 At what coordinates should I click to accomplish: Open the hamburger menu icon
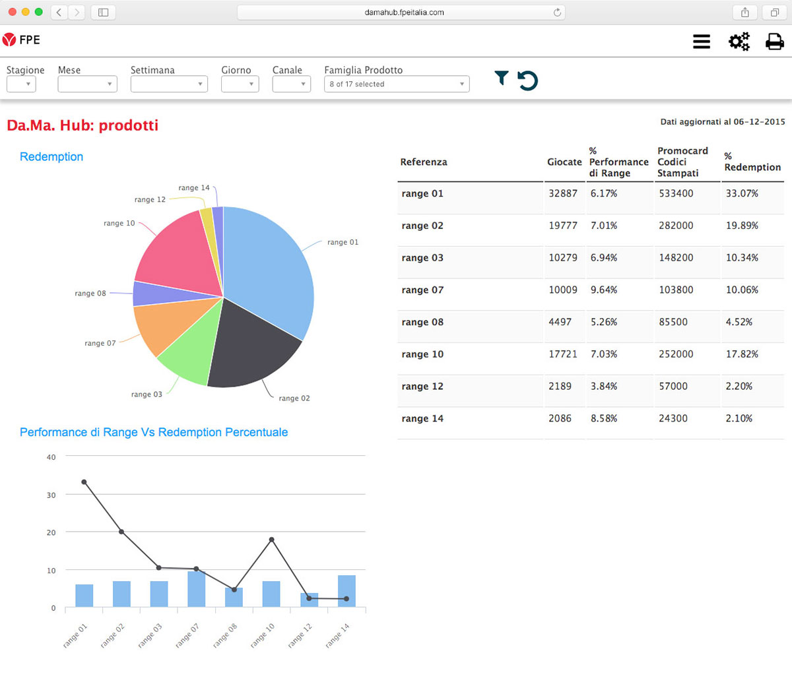[x=702, y=42]
